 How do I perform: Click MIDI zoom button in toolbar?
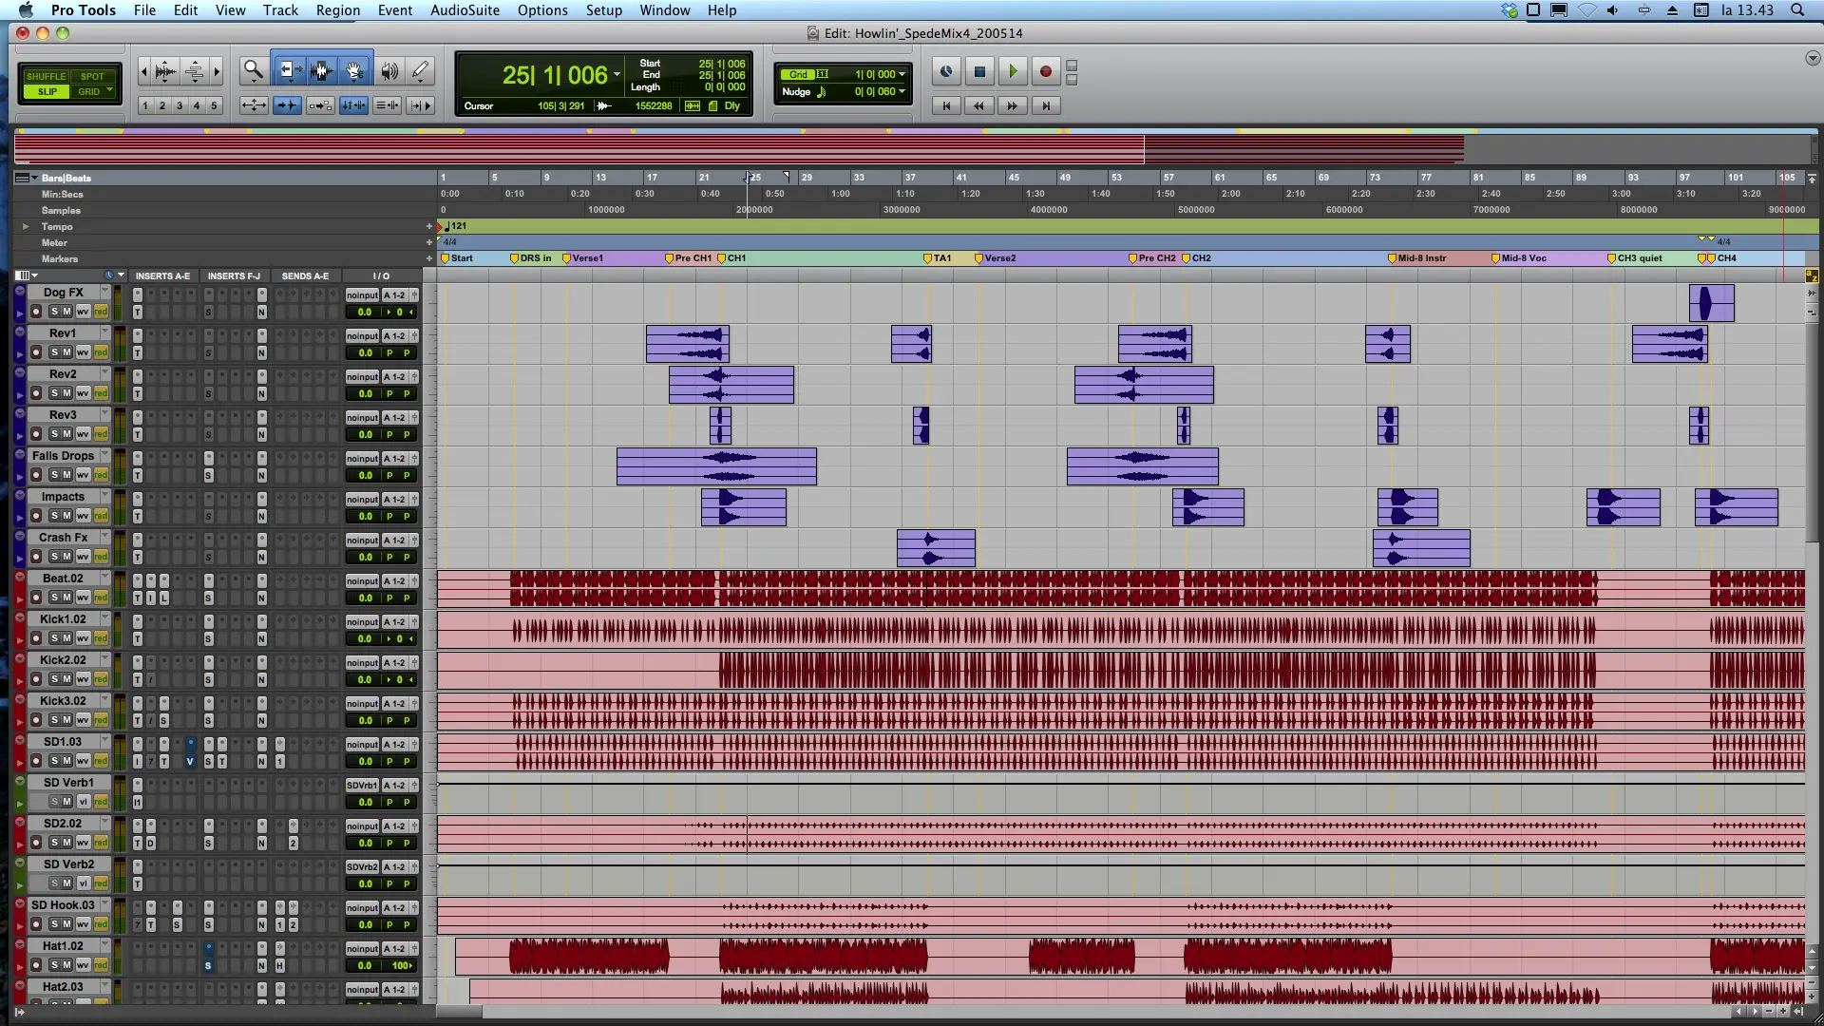pos(195,71)
